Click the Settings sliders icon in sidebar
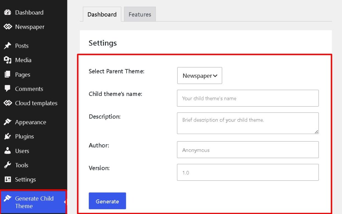This screenshot has height=214, width=342. [8, 179]
